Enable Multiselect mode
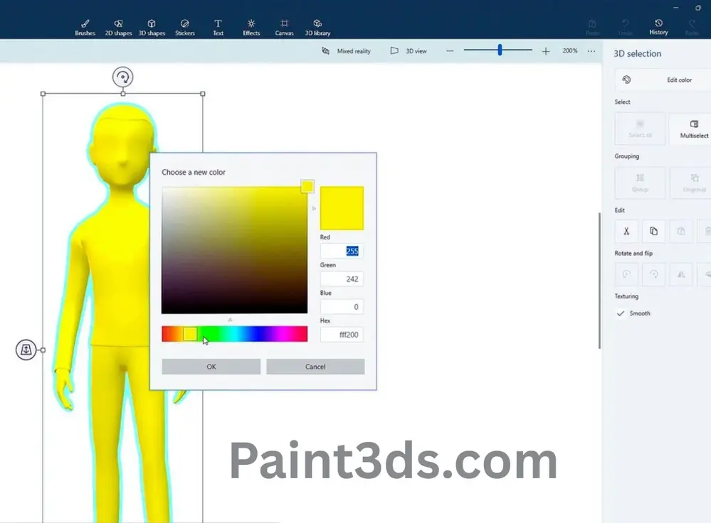This screenshot has width=711, height=523. [x=691, y=129]
